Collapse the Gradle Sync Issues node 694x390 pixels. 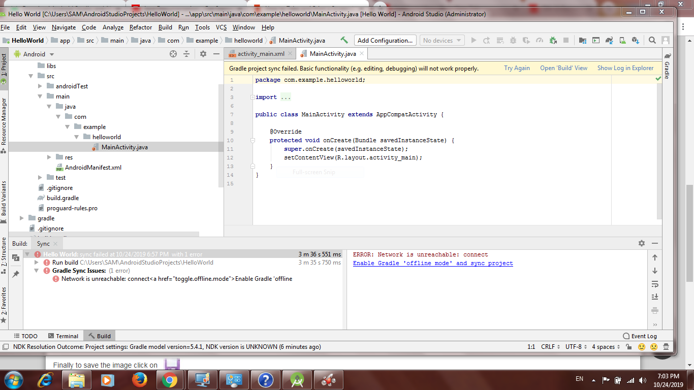pyautogui.click(x=37, y=271)
